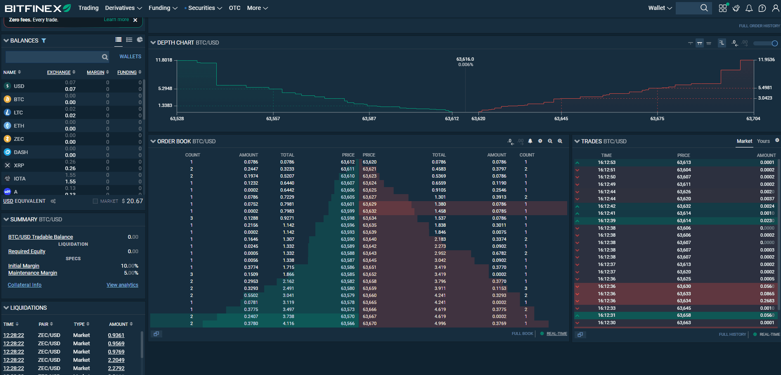This screenshot has width=781, height=375.
Task: Decrease order book price precision
Action: 511,141
